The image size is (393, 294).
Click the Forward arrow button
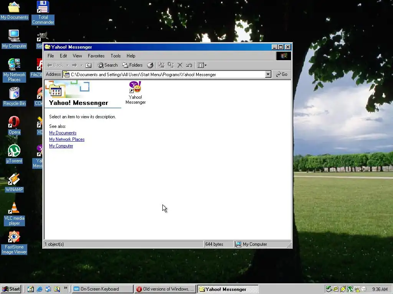pyautogui.click(x=74, y=65)
